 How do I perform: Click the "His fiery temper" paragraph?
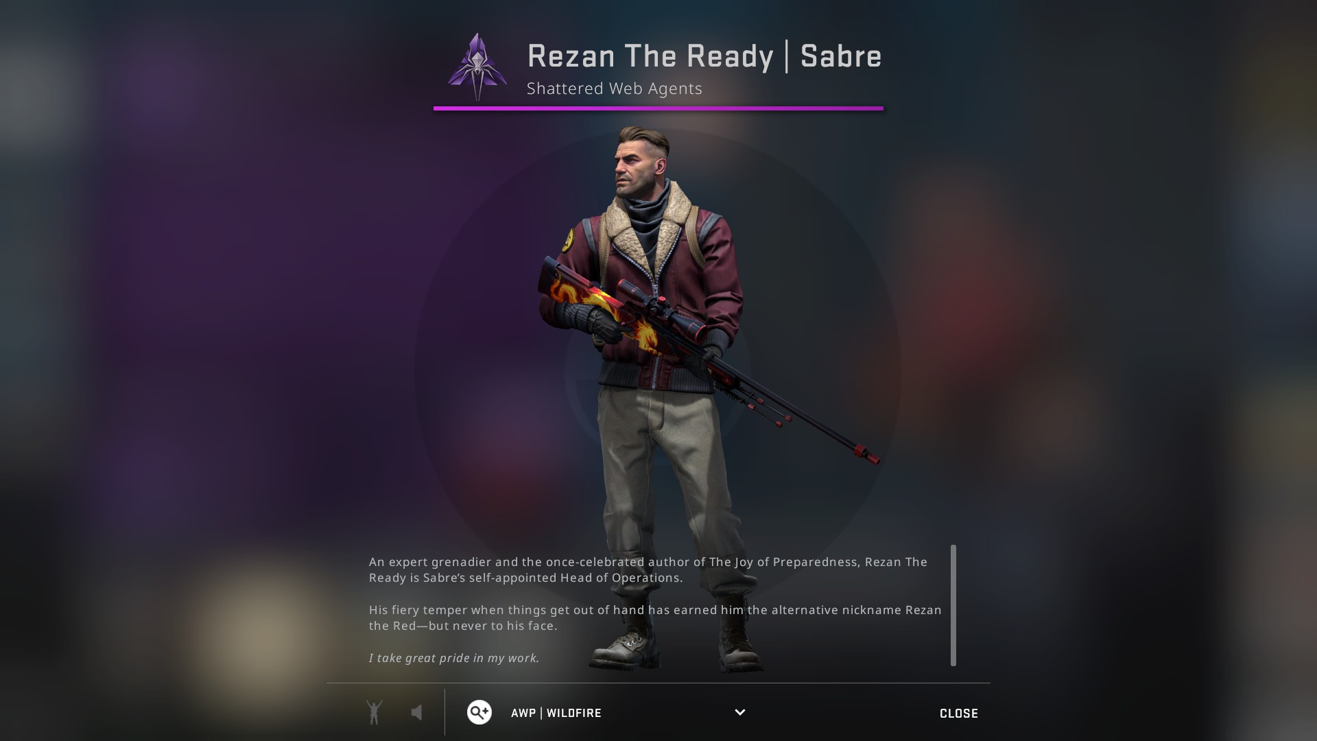[655, 617]
